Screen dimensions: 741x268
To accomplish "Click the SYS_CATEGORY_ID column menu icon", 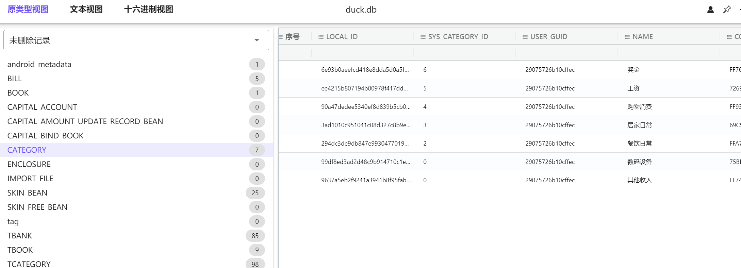I will (x=423, y=37).
